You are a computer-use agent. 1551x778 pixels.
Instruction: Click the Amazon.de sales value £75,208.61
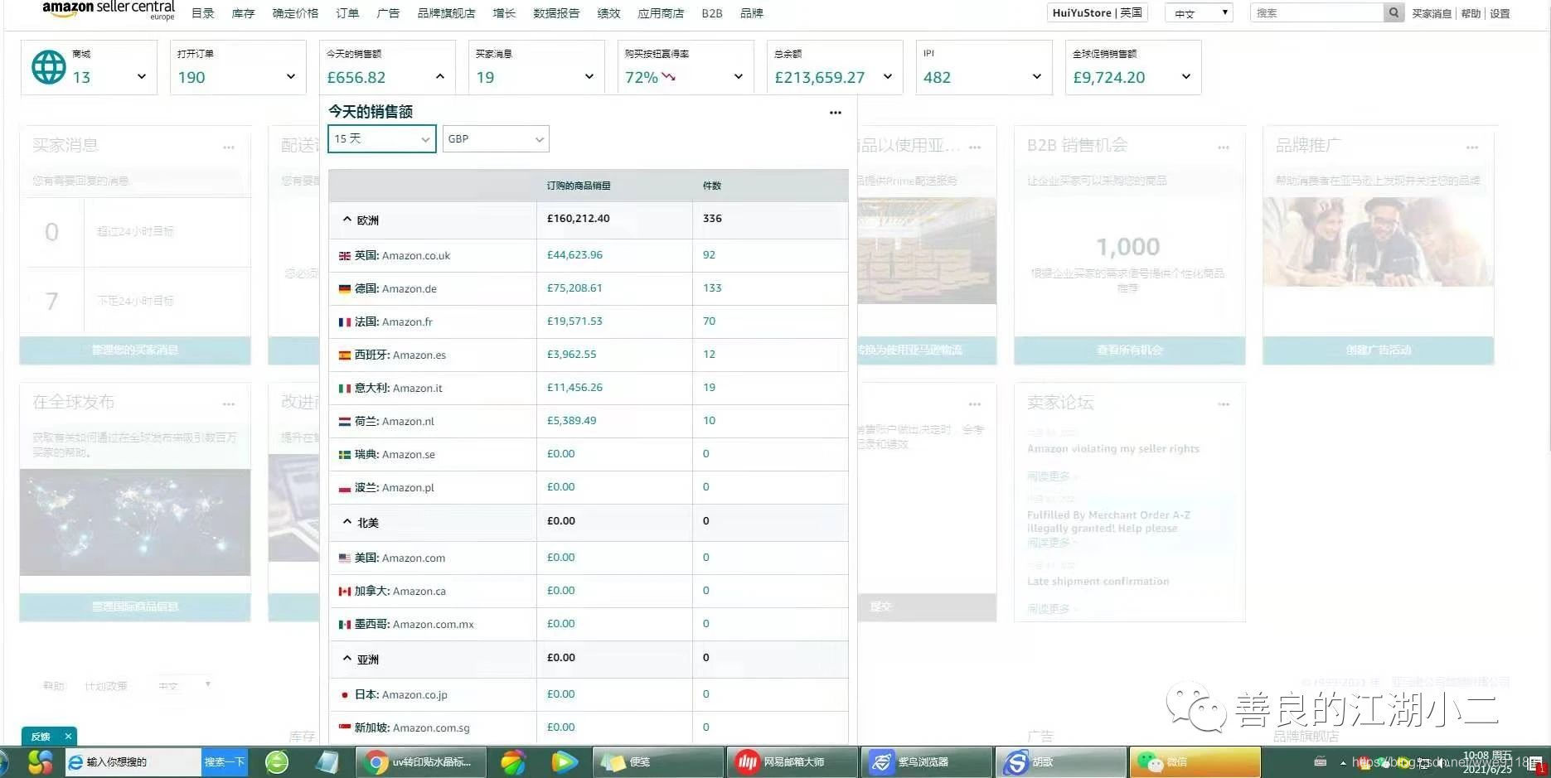click(x=574, y=288)
